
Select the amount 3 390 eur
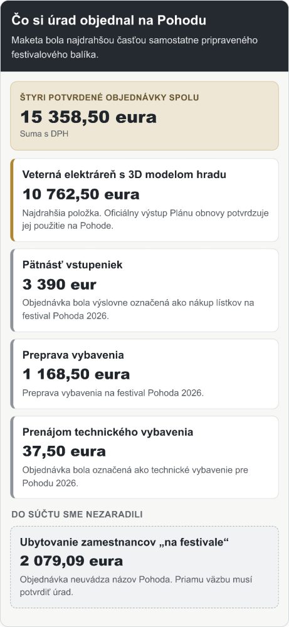tap(59, 284)
